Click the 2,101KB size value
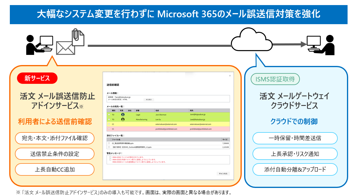 click(226, 147)
